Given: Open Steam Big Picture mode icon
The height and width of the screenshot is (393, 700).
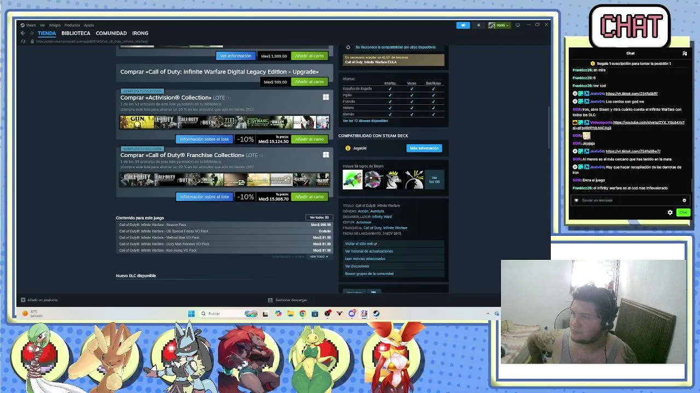Looking at the screenshot, I should tap(518, 25).
